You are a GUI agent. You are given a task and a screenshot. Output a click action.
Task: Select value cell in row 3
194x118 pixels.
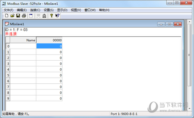click(49, 64)
